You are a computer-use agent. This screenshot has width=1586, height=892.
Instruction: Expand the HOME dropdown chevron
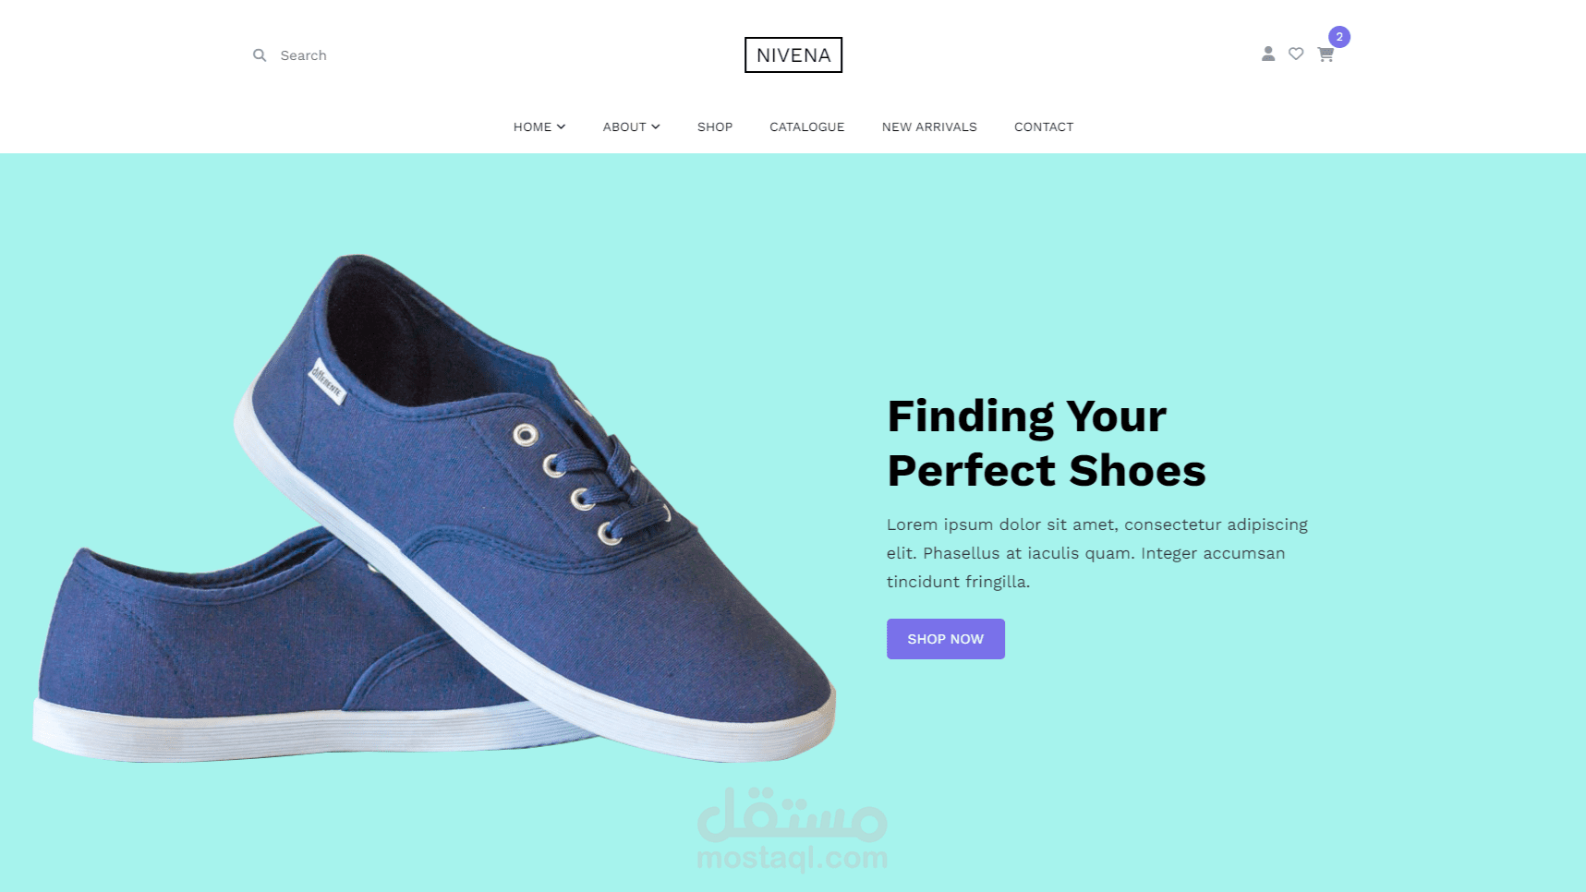point(561,127)
